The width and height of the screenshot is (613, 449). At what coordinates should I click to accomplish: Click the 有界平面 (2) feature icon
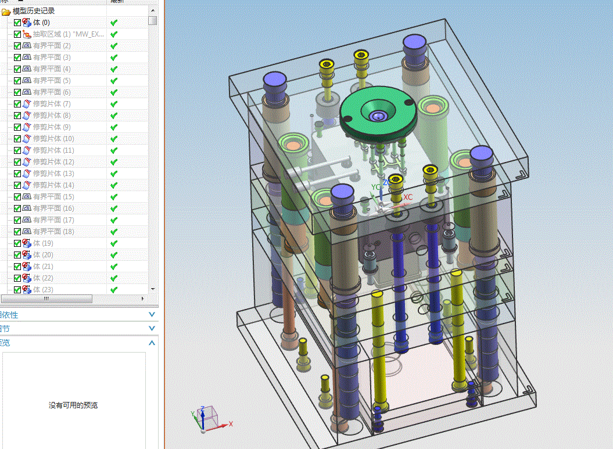[x=27, y=46]
